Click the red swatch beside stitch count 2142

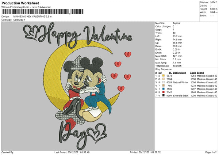[x=164, y=92]
